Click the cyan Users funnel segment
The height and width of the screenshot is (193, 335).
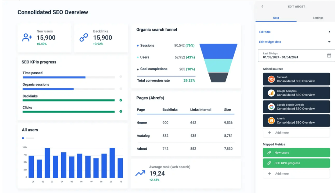218,66
